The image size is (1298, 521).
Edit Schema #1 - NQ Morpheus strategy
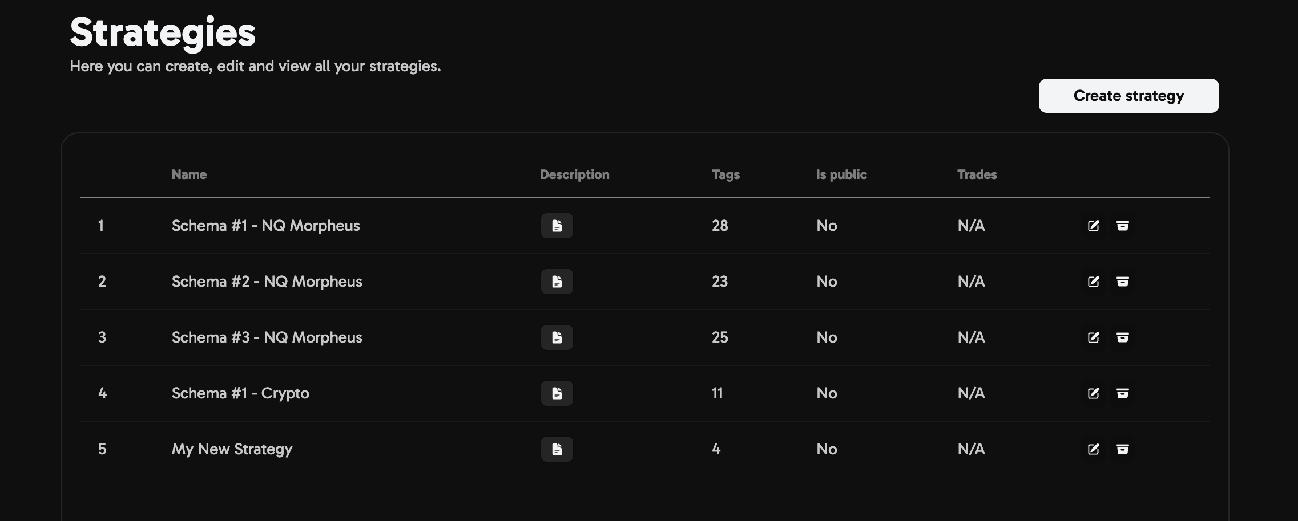pyautogui.click(x=1093, y=226)
